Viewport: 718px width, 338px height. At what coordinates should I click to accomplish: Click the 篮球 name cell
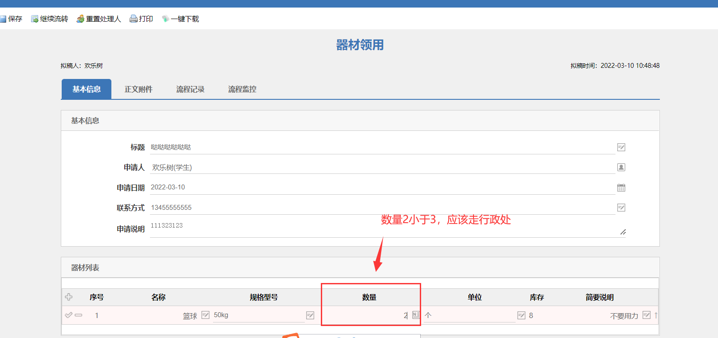190,316
